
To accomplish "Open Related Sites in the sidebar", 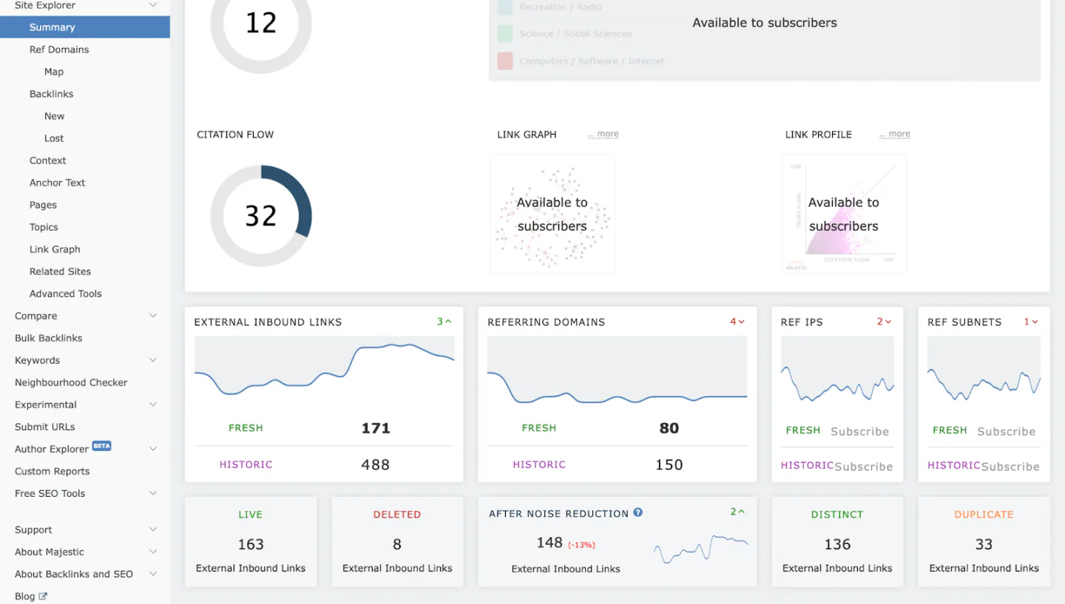I will [60, 271].
